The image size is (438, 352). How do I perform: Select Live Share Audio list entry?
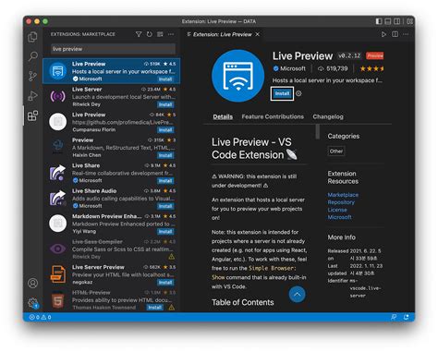(x=111, y=198)
